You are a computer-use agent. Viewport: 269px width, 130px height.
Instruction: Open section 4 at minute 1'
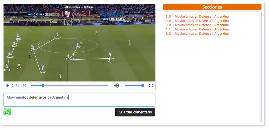tap(197, 29)
